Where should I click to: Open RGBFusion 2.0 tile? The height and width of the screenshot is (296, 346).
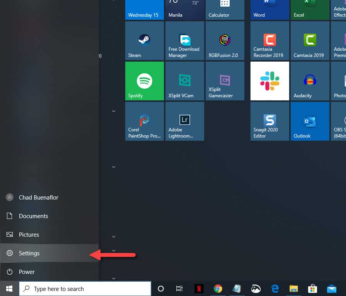click(225, 41)
